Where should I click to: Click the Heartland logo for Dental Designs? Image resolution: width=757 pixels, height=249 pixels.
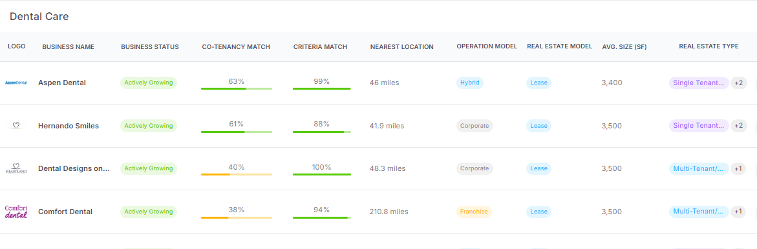[x=16, y=168]
